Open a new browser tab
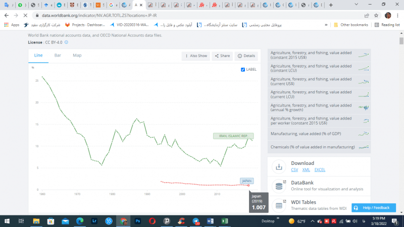404x227 pixels. (331, 5)
